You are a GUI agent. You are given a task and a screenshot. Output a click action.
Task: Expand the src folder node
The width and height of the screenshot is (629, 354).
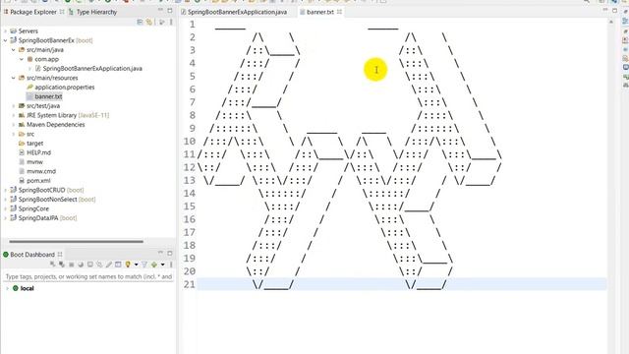click(x=13, y=134)
